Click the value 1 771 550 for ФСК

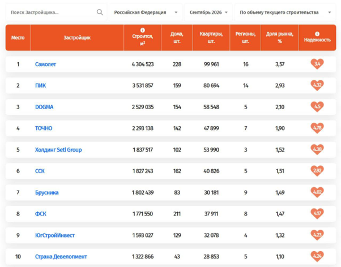pyautogui.click(x=143, y=214)
